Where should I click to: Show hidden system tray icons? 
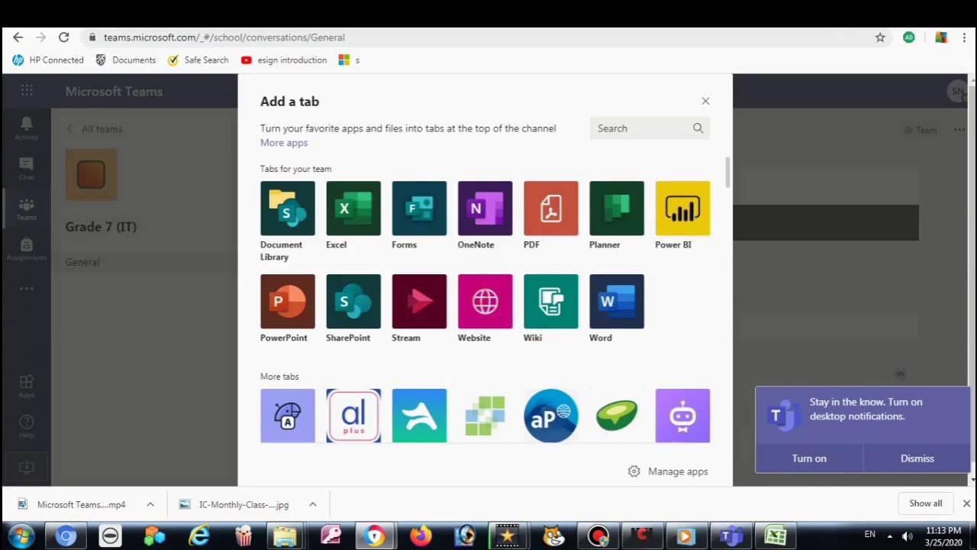coord(889,535)
